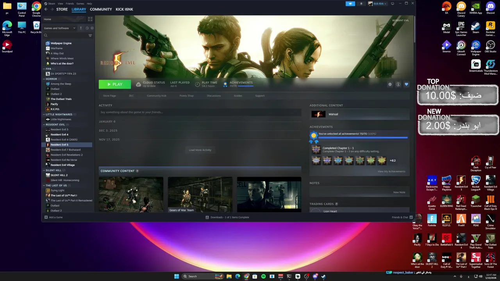Open advanced library filter options icon
The height and width of the screenshot is (281, 500).
[x=90, y=36]
